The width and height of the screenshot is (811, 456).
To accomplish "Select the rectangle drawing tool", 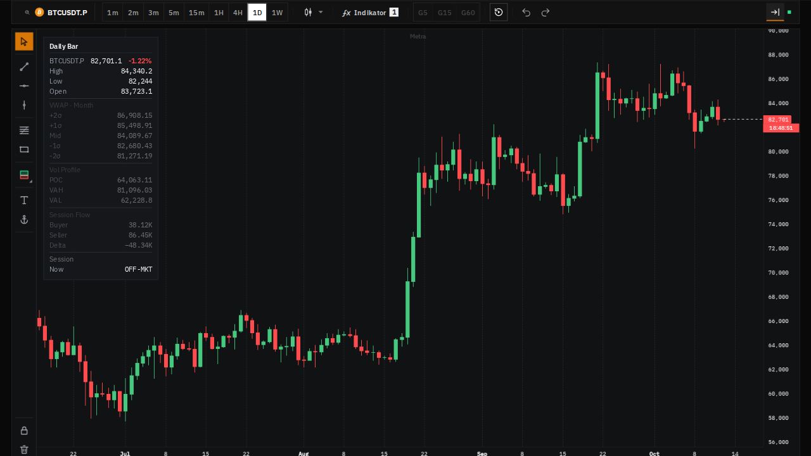I will click(x=24, y=149).
